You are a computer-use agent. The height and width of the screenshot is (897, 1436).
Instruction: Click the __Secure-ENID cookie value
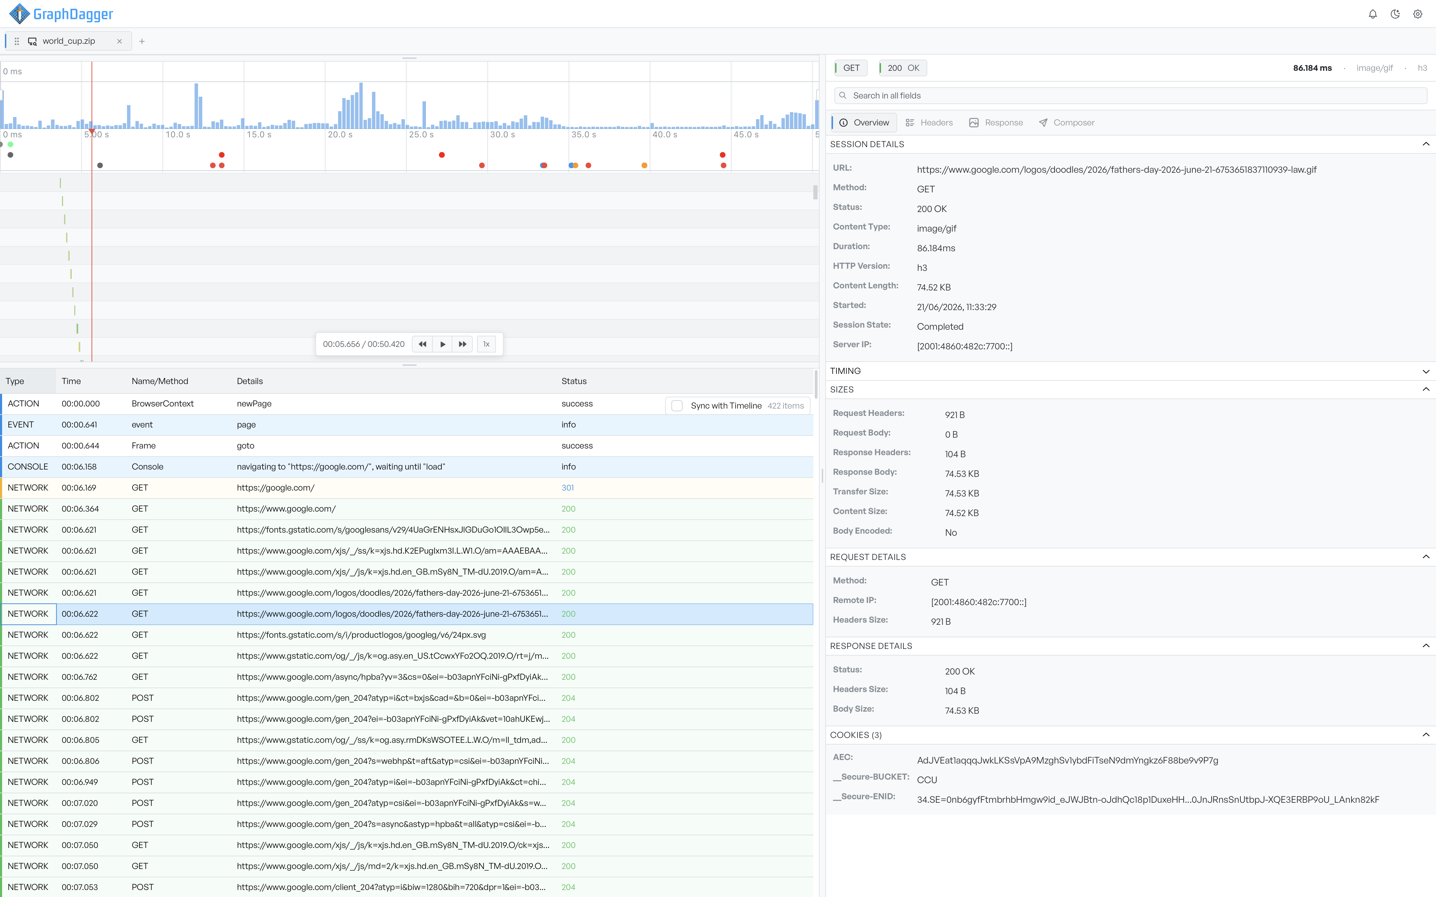click(x=1147, y=800)
